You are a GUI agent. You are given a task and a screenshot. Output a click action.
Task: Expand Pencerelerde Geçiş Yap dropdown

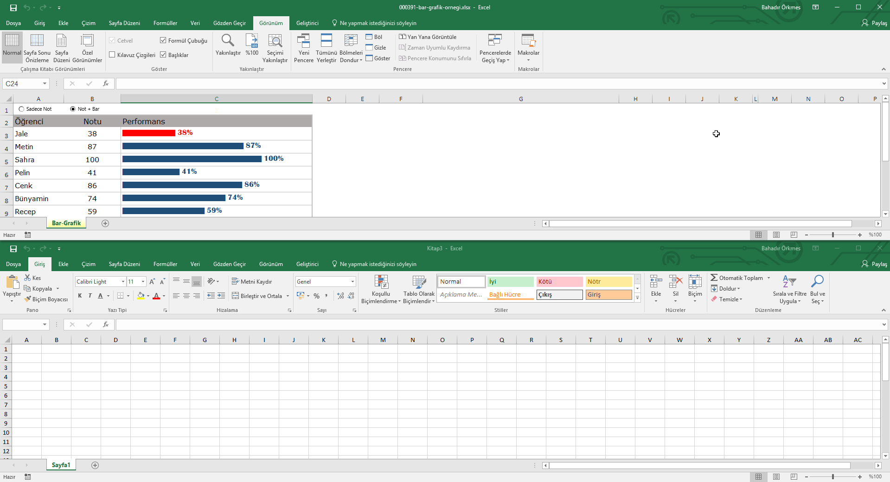click(x=495, y=57)
